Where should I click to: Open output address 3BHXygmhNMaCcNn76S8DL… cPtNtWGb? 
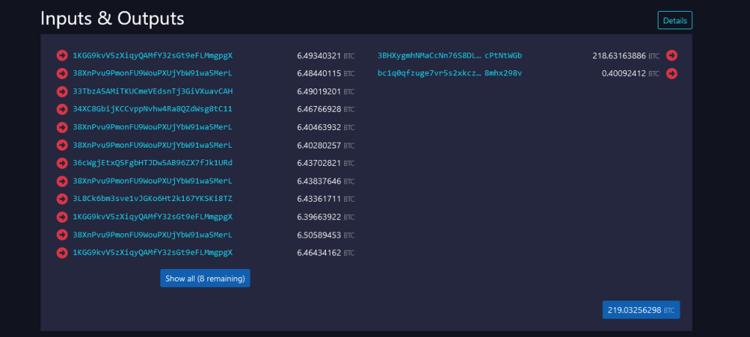click(x=450, y=56)
